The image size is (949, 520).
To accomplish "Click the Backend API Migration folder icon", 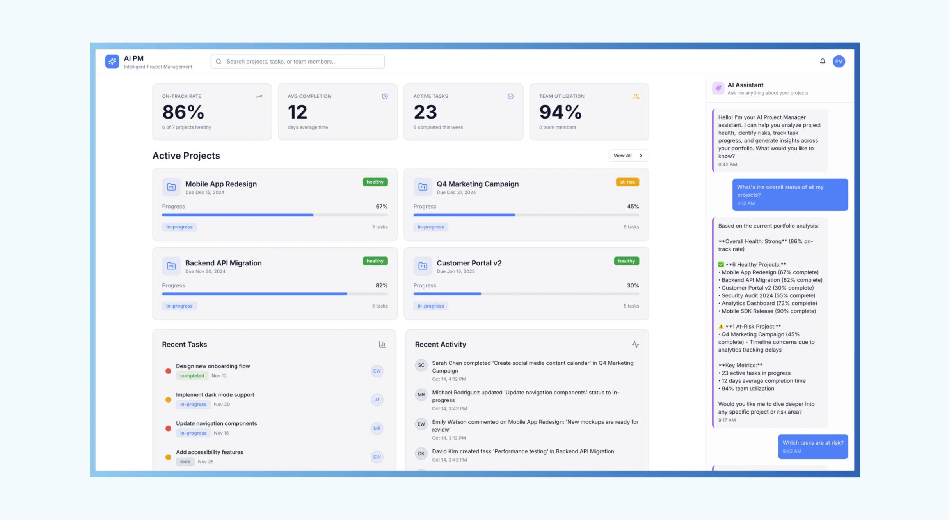I will click(171, 266).
